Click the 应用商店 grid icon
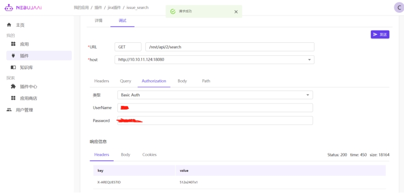 13,98
